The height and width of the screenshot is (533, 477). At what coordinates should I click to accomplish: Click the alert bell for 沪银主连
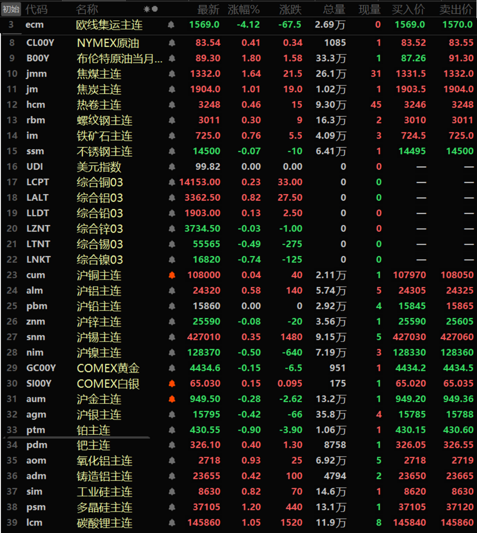pyautogui.click(x=172, y=414)
